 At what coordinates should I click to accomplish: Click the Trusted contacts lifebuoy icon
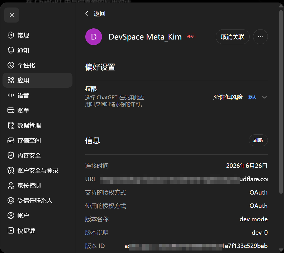pos(11,200)
